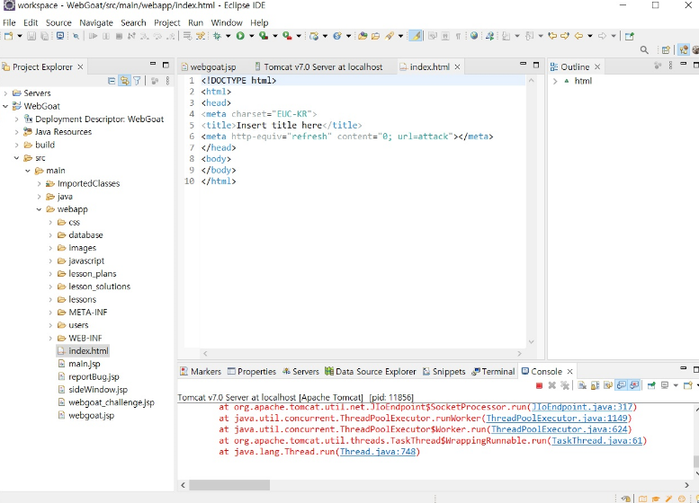The image size is (699, 503).
Task: Toggle Show Console on Standard Error
Action: 634,385
